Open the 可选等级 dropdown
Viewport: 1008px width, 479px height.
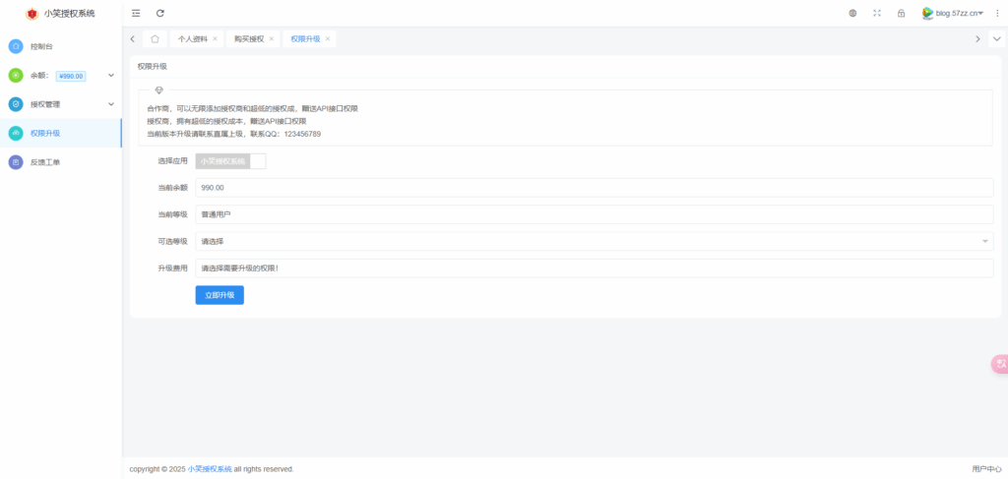click(x=594, y=241)
